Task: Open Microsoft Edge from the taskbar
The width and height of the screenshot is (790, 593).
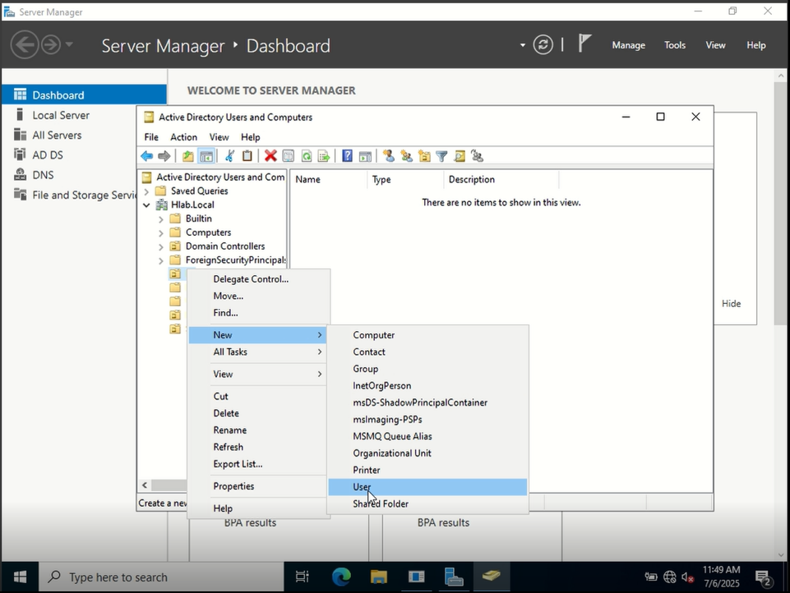Action: pos(341,577)
